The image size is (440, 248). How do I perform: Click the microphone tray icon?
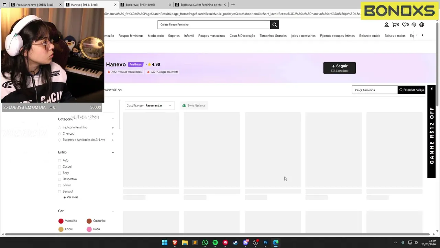(403, 242)
